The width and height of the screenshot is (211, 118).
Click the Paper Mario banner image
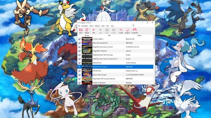(x=87, y=79)
